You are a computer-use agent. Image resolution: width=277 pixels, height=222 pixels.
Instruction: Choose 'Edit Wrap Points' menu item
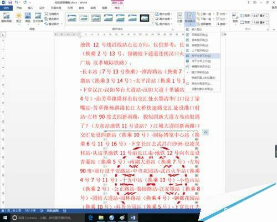[203, 67]
